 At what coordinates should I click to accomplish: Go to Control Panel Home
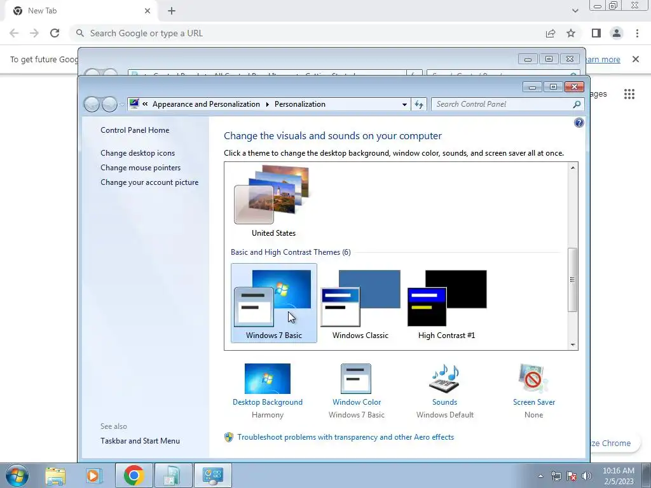click(135, 130)
